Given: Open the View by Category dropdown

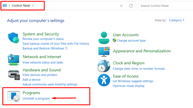Looking at the screenshot, I should point(177,20).
